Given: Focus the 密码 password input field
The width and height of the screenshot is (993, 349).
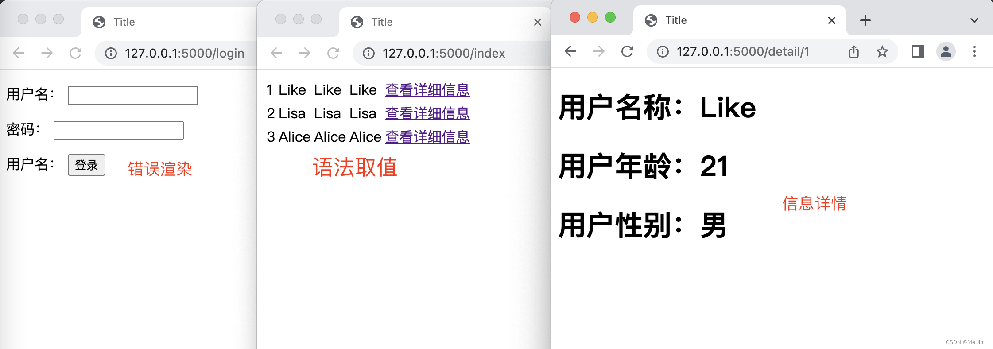Looking at the screenshot, I should [119, 130].
